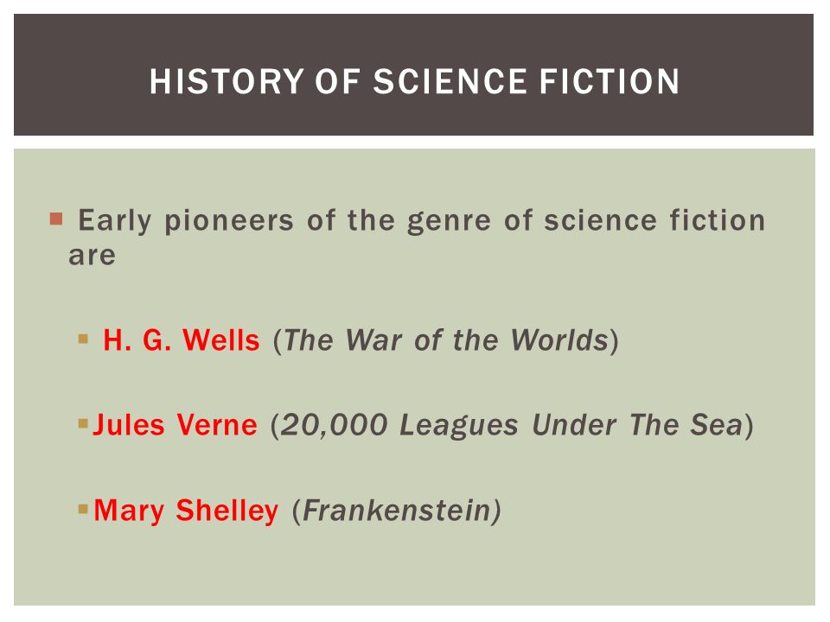The image size is (830, 622).
Task: Click 20,000 Leagues Under The Sea text
Action: point(512,425)
